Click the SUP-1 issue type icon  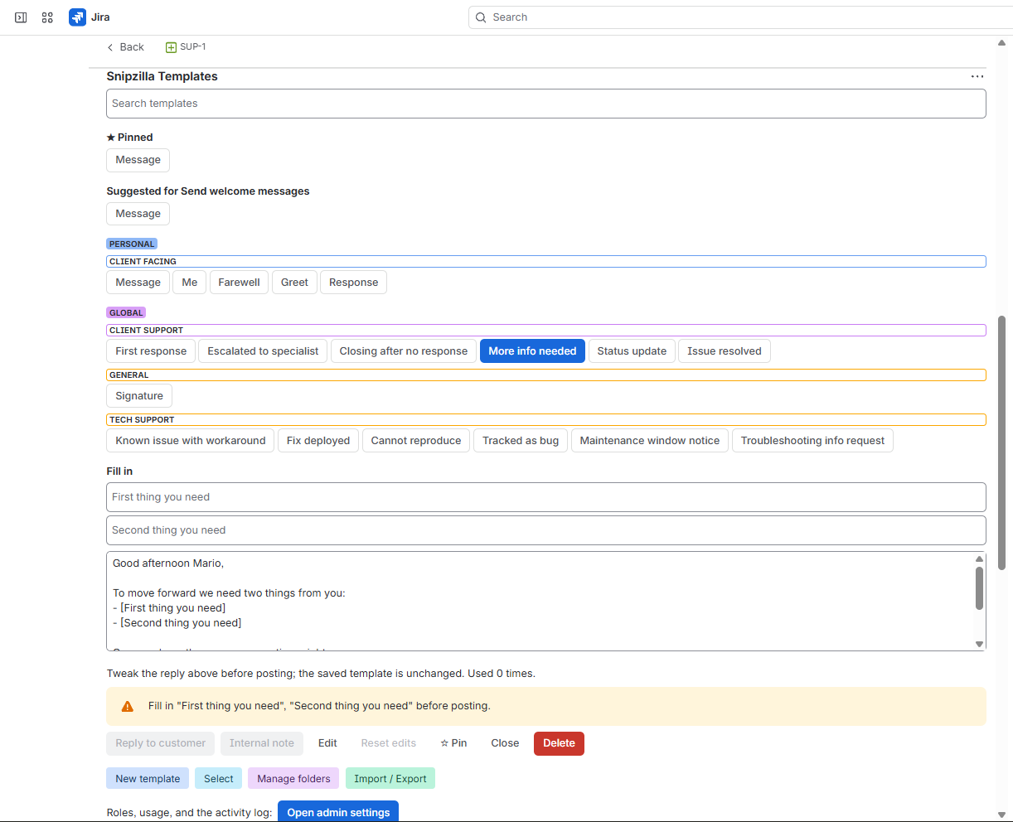pyautogui.click(x=171, y=47)
